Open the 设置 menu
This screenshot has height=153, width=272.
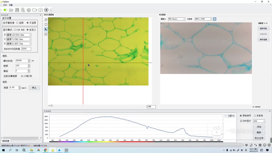[x=11, y=5]
